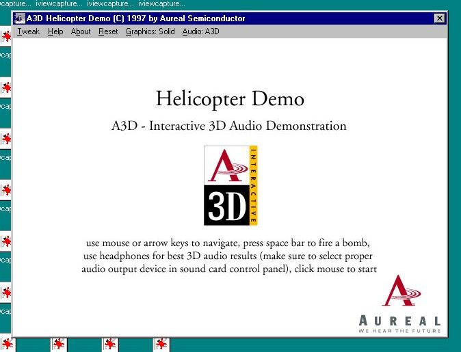Screen dimensions: 461x352
Task: Click the Helicopter Demo heading
Action: [230, 98]
